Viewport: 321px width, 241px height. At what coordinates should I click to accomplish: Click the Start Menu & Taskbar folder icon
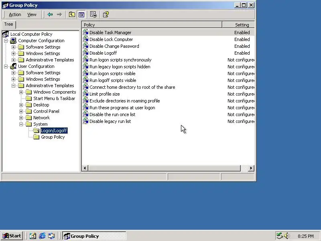coord(28,98)
